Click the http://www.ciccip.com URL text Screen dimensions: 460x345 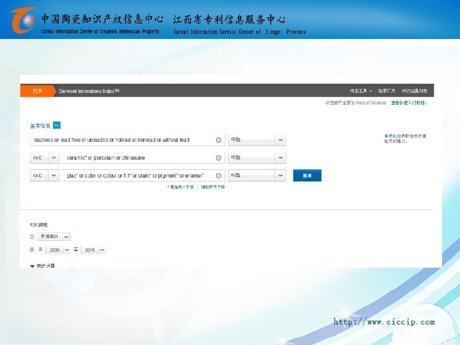coord(384,322)
